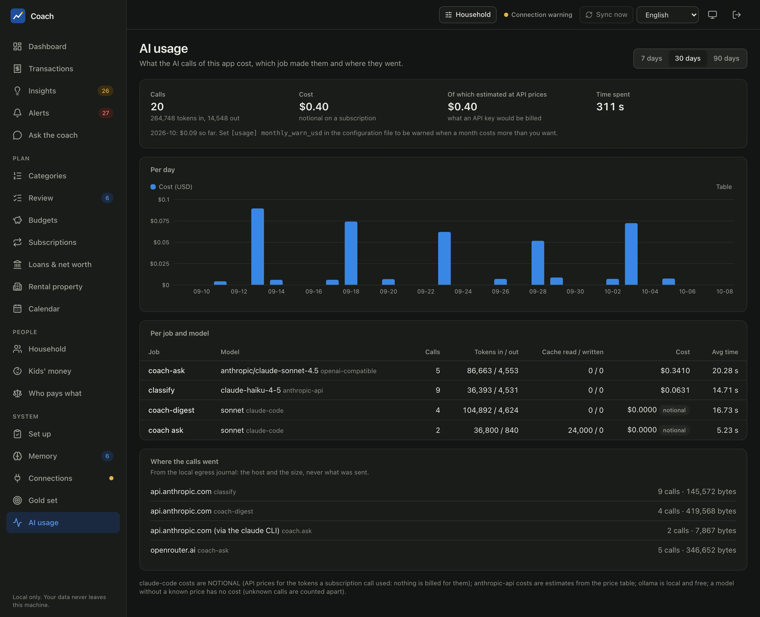The image size is (760, 617).
Task: Switch the chart to Table view
Action: pyautogui.click(x=724, y=187)
